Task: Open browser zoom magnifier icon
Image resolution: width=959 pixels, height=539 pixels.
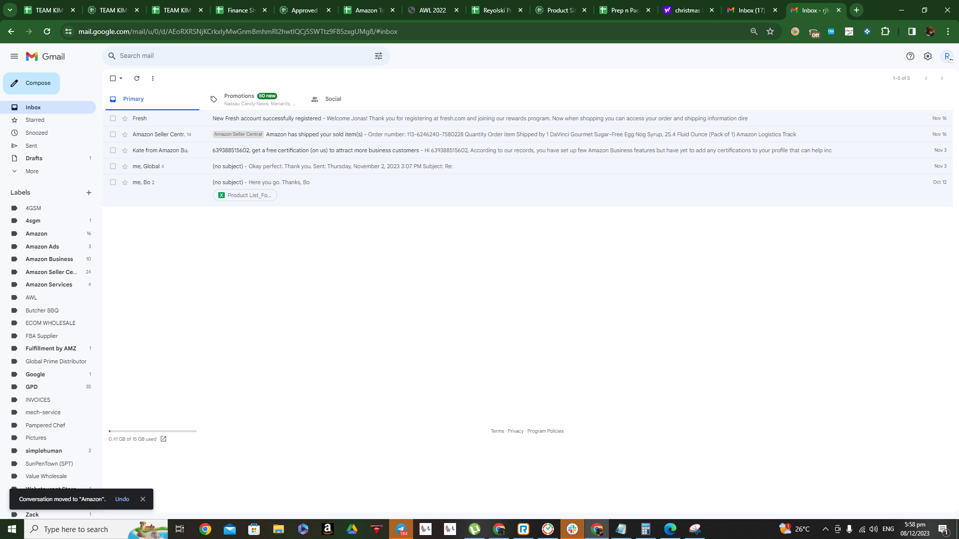Action: coord(754,31)
